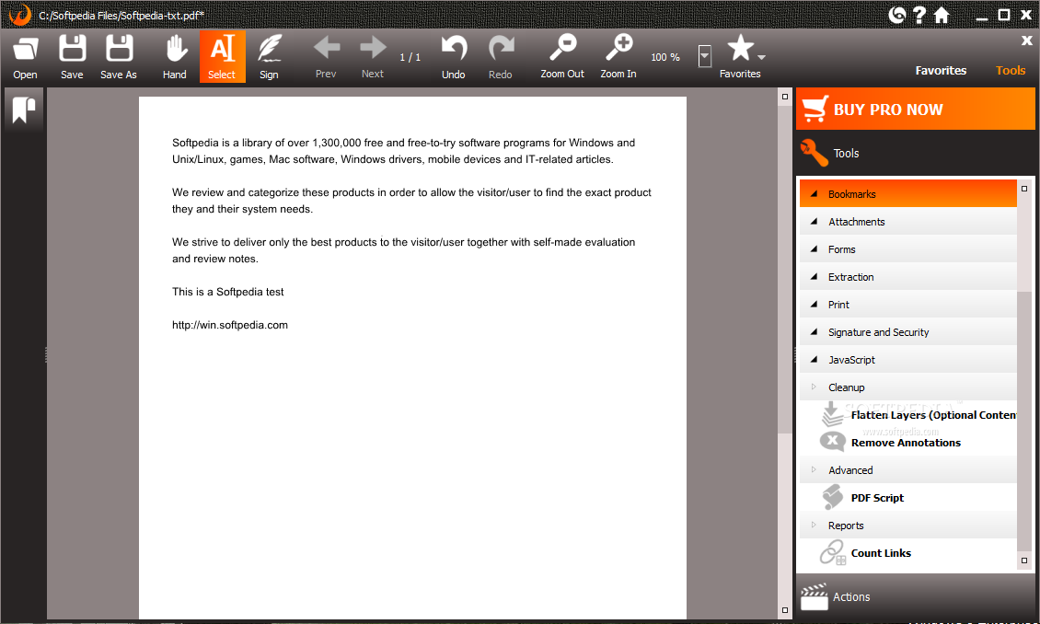Open the bookmark panel in left sidebar
Screen dimensions: 1040x624
(x=24, y=110)
